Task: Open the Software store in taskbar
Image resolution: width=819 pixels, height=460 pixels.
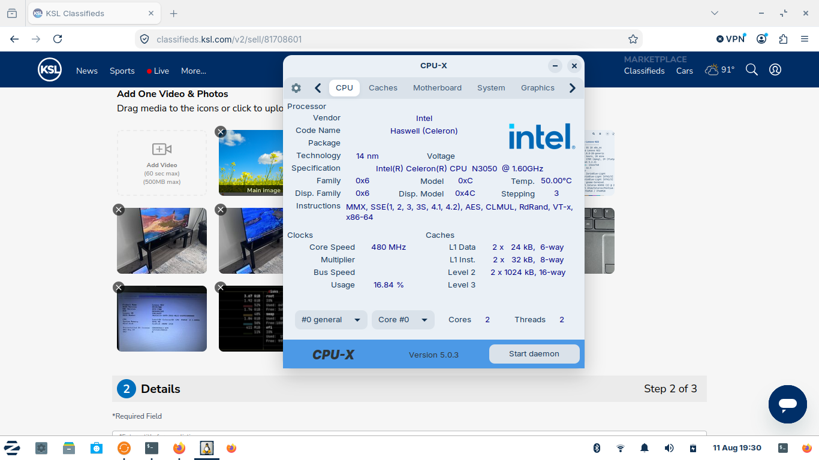Action: pyautogui.click(x=97, y=448)
